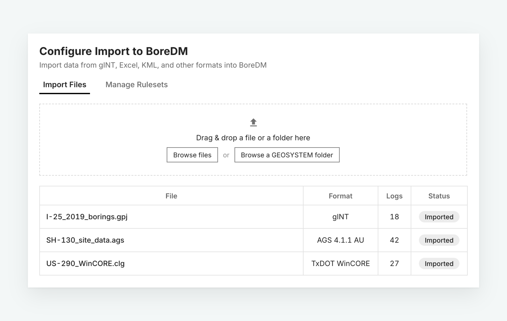The image size is (507, 321).
Task: Click Imported status for SH-130_site_data.ags
Action: click(x=439, y=240)
